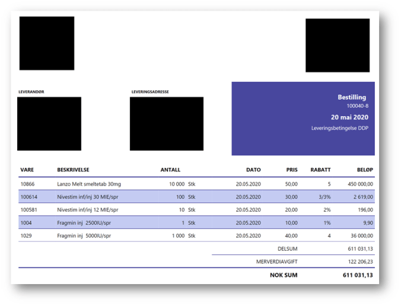Click the VARE column header
Screen dimensions: 401x306
[27, 170]
